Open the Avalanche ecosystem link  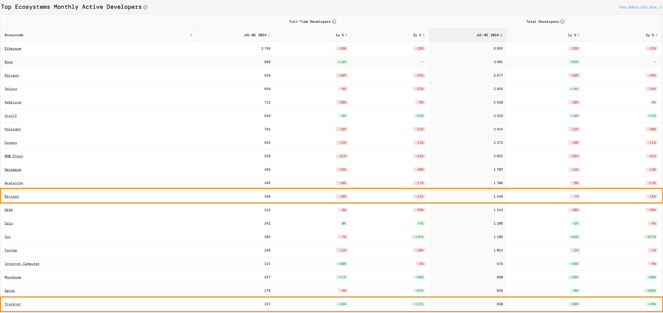pyautogui.click(x=14, y=183)
